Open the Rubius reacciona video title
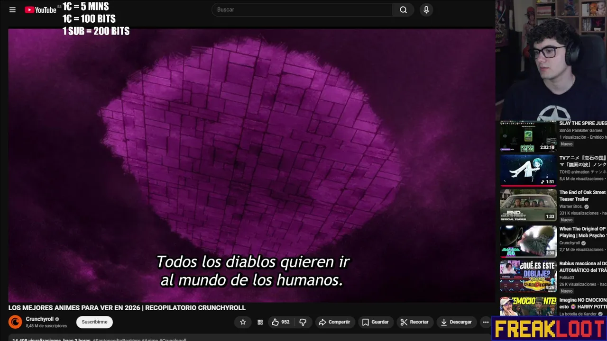This screenshot has width=607, height=341. [x=583, y=267]
